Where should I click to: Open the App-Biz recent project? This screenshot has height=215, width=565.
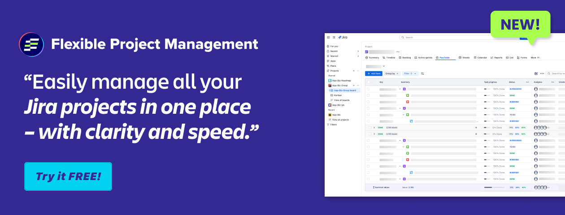coord(335,115)
